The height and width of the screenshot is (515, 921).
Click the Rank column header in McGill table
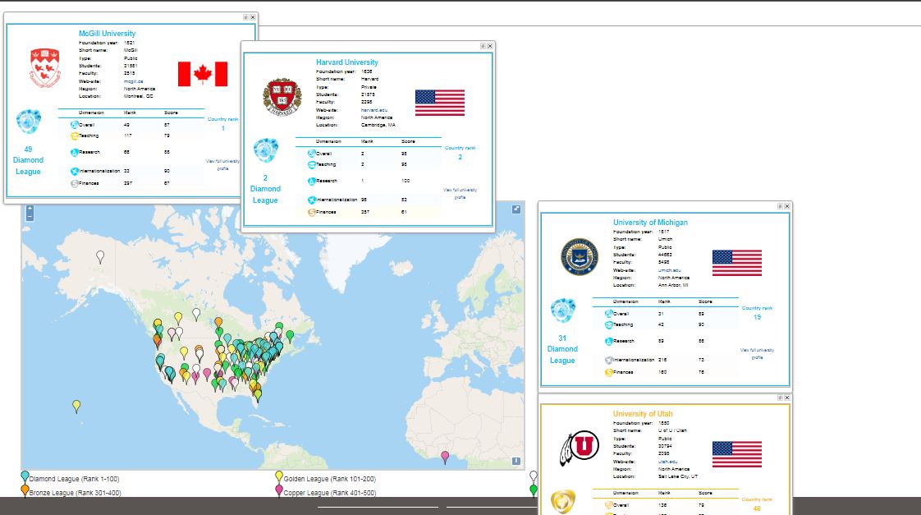tap(130, 113)
